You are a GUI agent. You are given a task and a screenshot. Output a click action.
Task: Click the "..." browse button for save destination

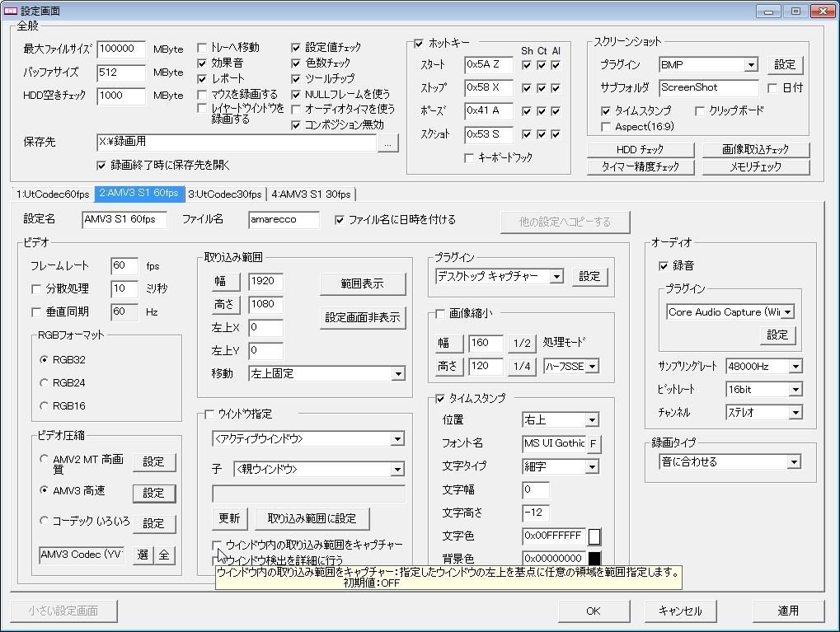(389, 143)
